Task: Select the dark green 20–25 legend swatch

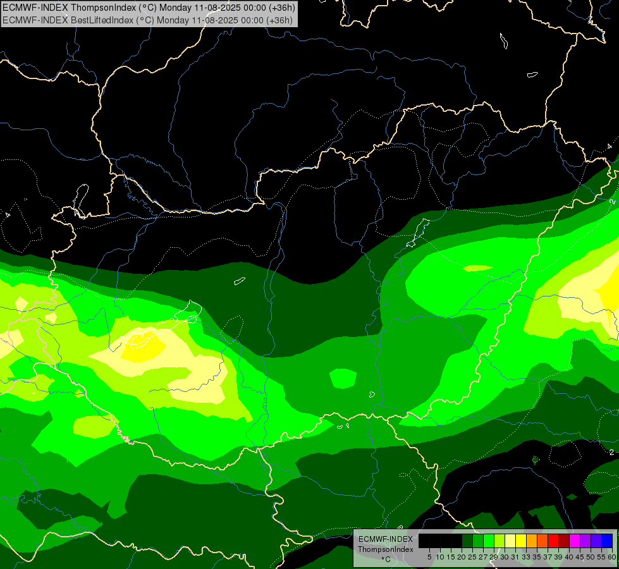Action: 467,541
